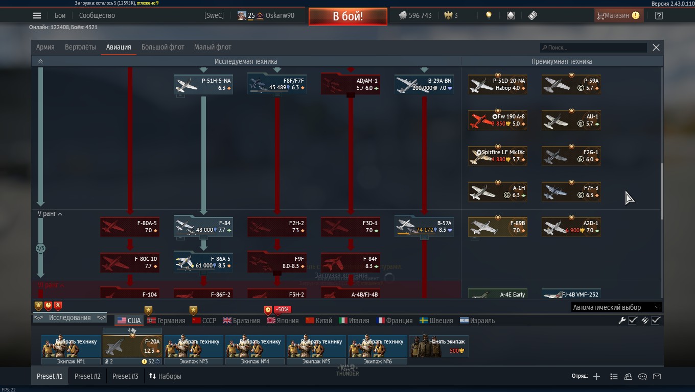Screen dimensions: 695x392
Task: Select the premium AU-1
Action: click(x=571, y=120)
